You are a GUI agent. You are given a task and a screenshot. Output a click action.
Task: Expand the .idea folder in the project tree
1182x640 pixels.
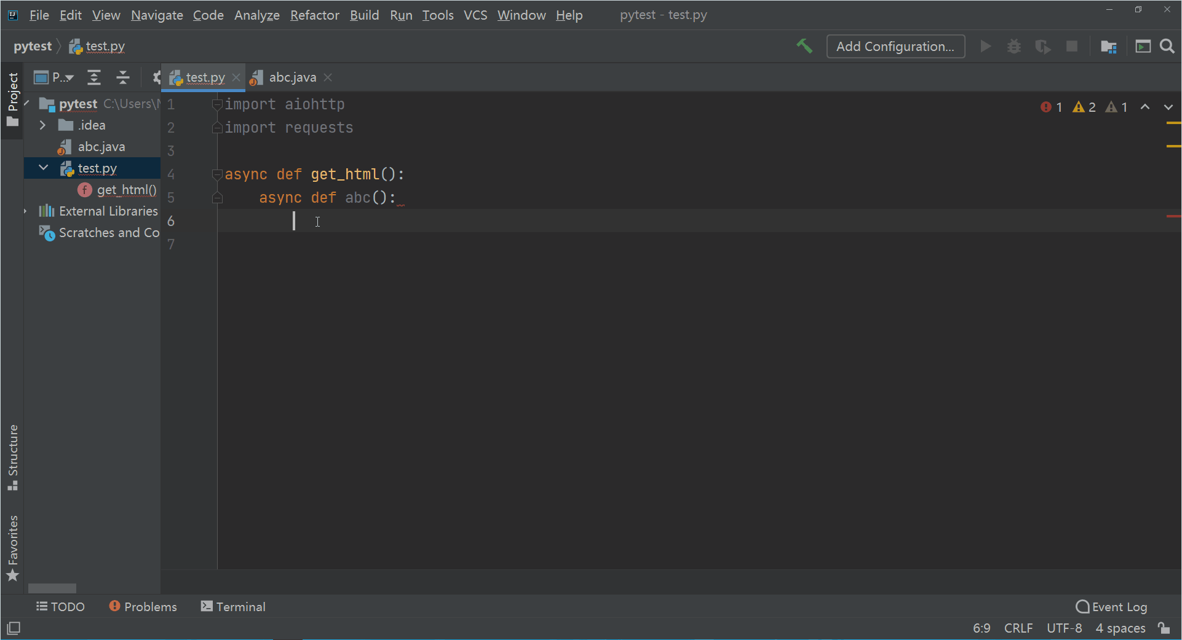[x=42, y=125]
